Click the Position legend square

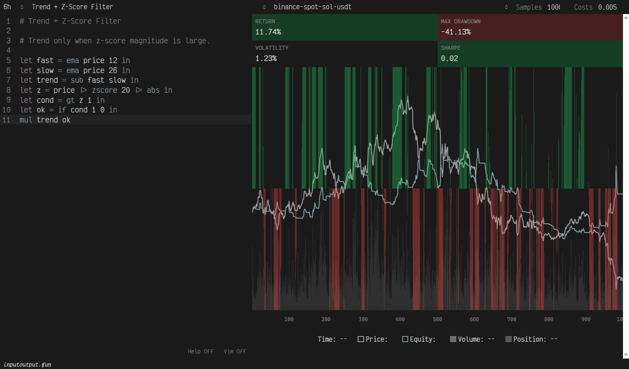[508, 339]
